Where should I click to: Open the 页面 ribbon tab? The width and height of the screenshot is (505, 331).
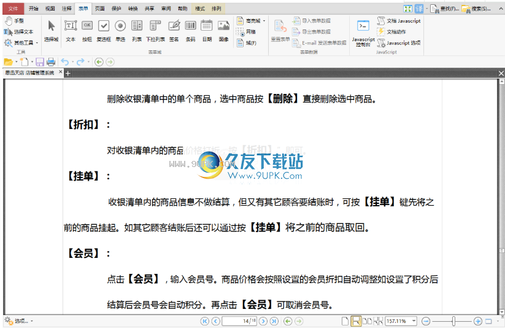tap(100, 9)
